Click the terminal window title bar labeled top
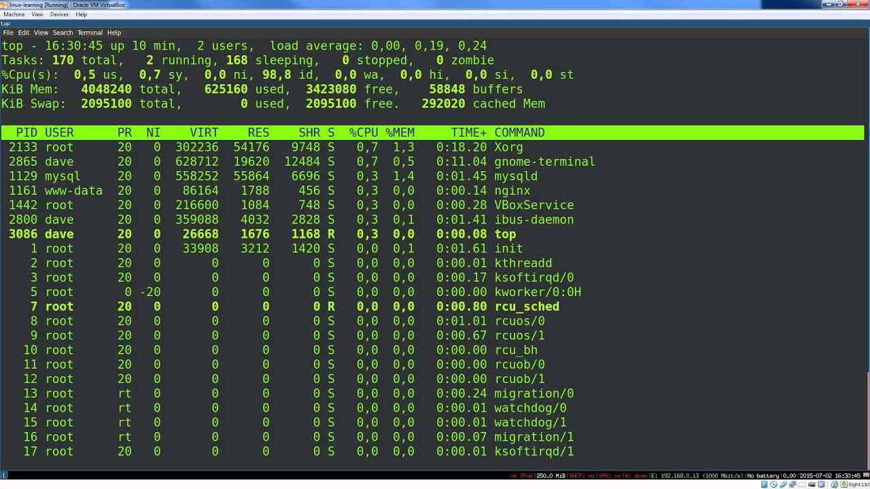The image size is (870, 489). click(x=272, y=23)
